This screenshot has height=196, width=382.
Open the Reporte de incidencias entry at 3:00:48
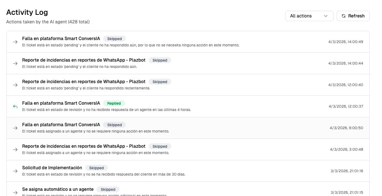84,146
